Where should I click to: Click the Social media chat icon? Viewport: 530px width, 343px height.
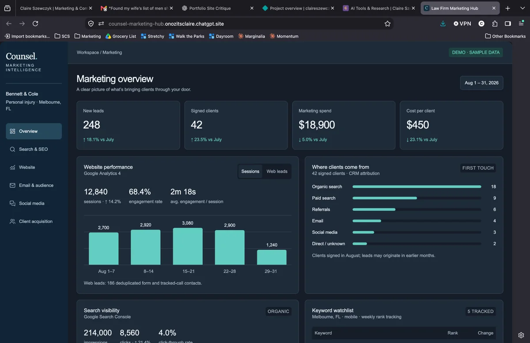[x=12, y=204]
